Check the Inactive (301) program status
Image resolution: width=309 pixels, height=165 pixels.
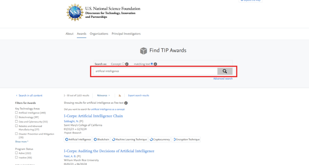point(16,158)
